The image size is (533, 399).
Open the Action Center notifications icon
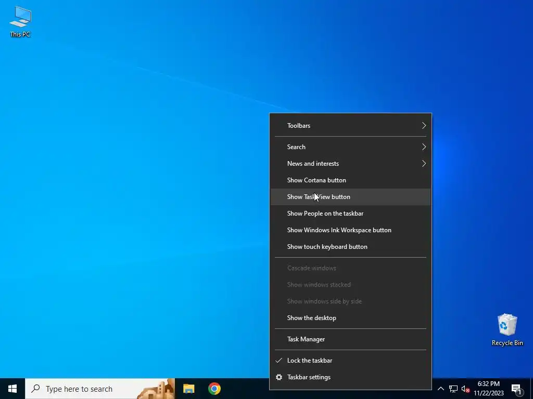517,389
